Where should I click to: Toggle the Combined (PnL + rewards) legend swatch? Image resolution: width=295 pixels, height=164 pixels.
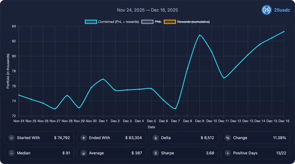[91, 22]
